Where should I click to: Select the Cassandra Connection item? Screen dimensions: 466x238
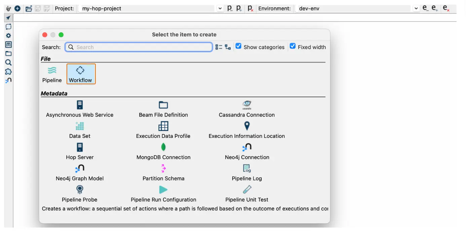coord(247,109)
